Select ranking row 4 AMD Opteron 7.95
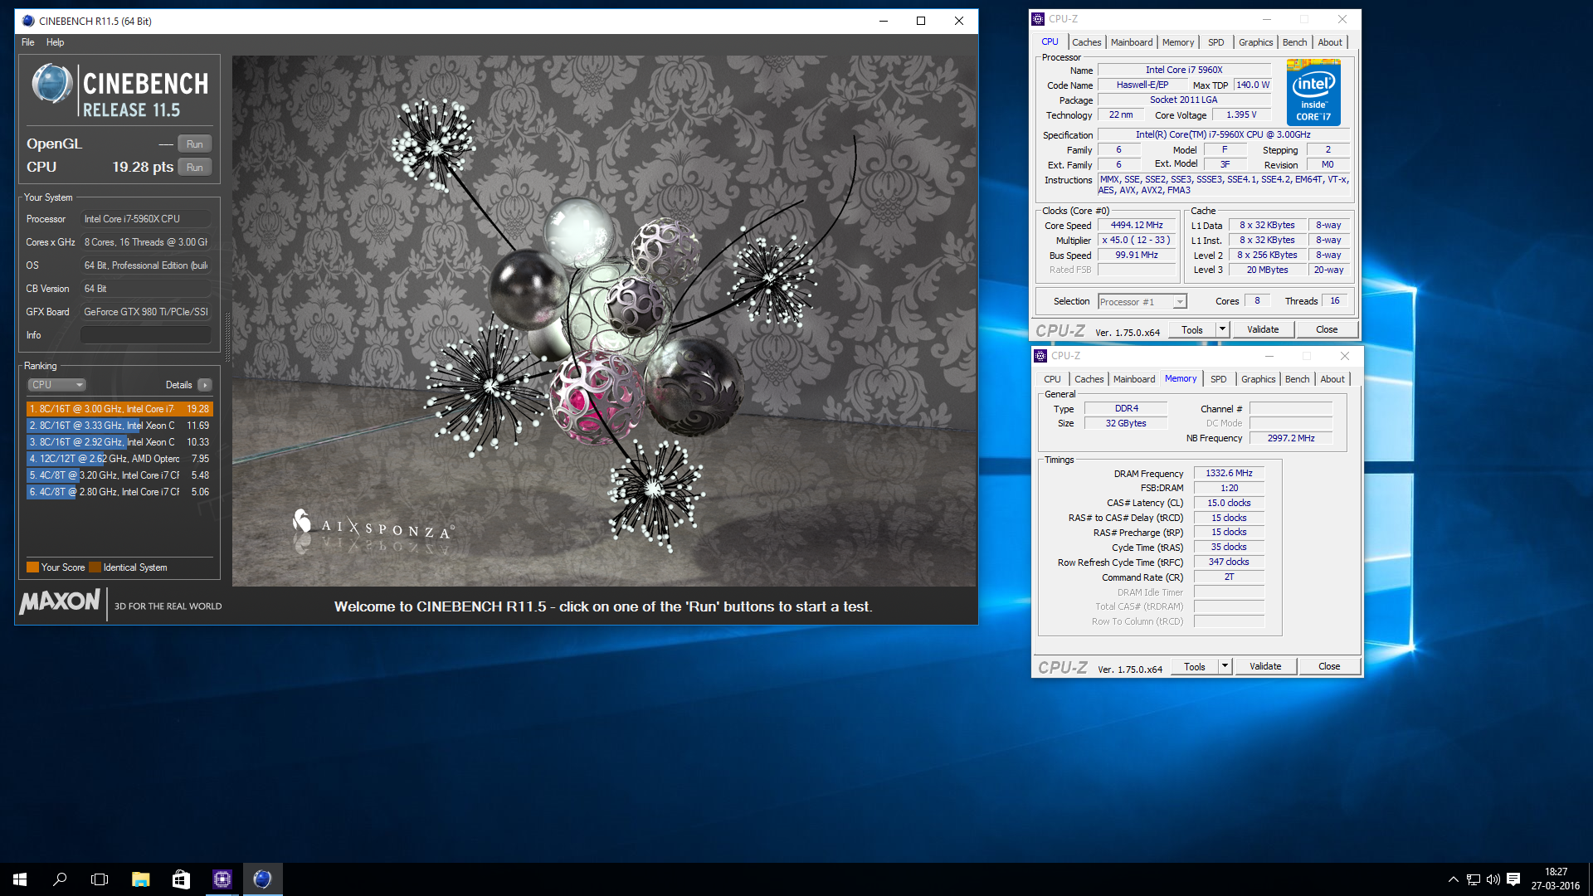Image resolution: width=1593 pixels, height=896 pixels. coord(119,459)
